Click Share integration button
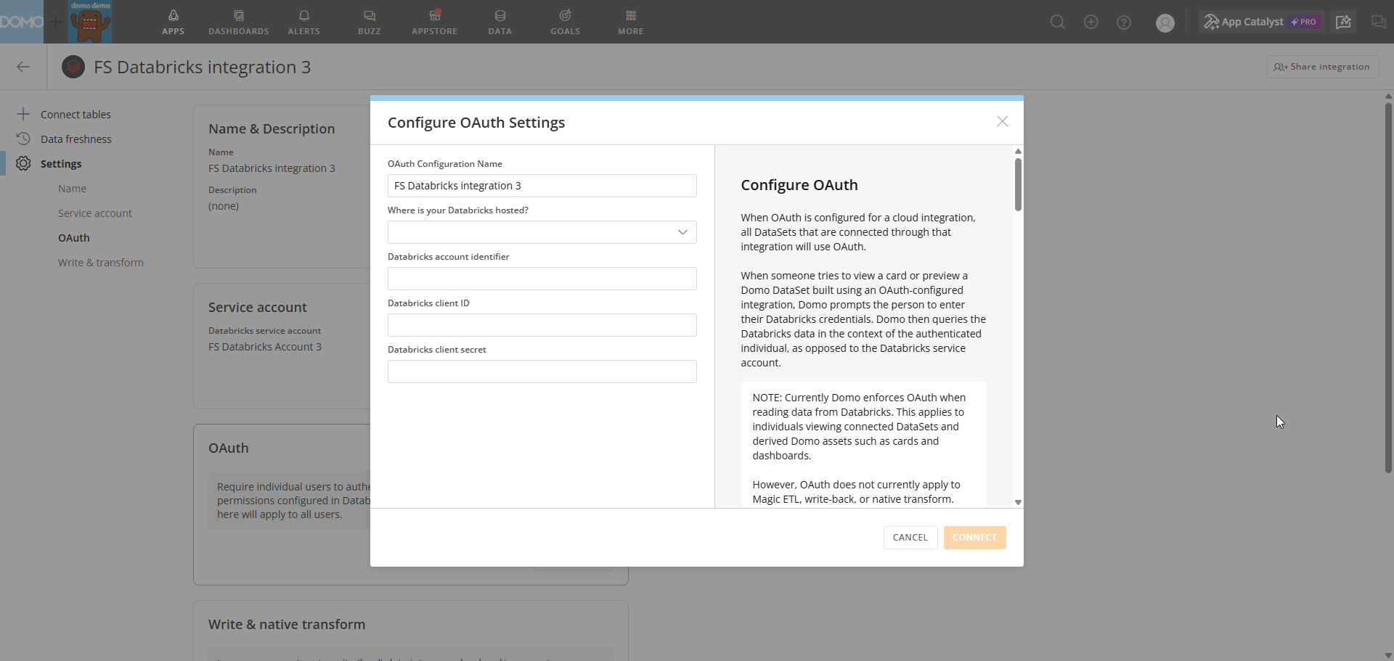Viewport: 1394px width, 661px height. (1322, 67)
